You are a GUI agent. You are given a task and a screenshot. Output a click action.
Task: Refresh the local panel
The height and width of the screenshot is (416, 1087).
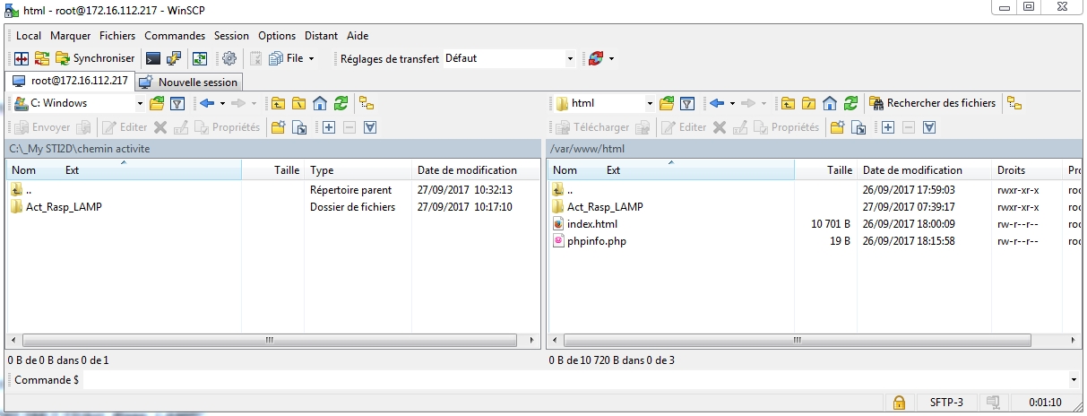(341, 103)
